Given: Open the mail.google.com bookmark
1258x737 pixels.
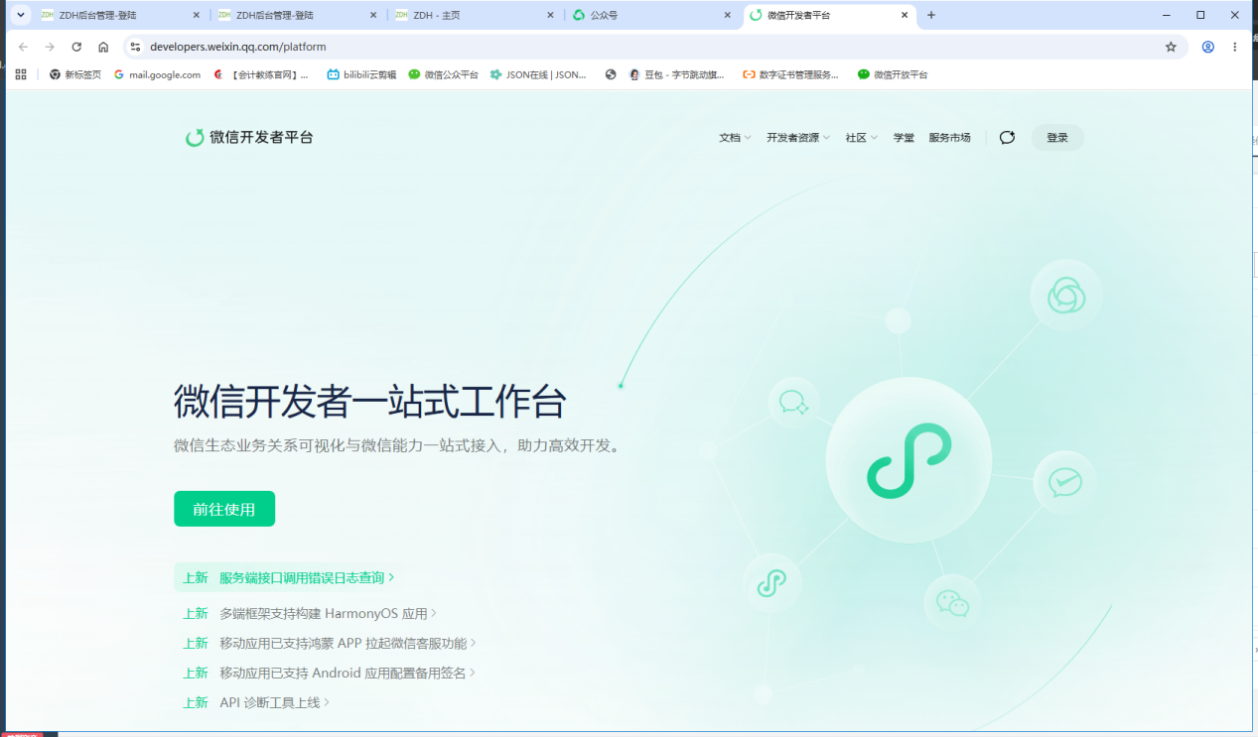Looking at the screenshot, I should tap(157, 74).
